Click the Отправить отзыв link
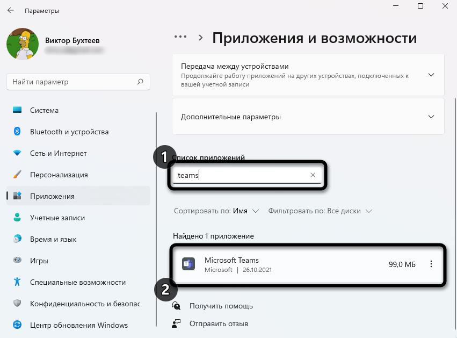This screenshot has height=338, width=457. click(219, 323)
